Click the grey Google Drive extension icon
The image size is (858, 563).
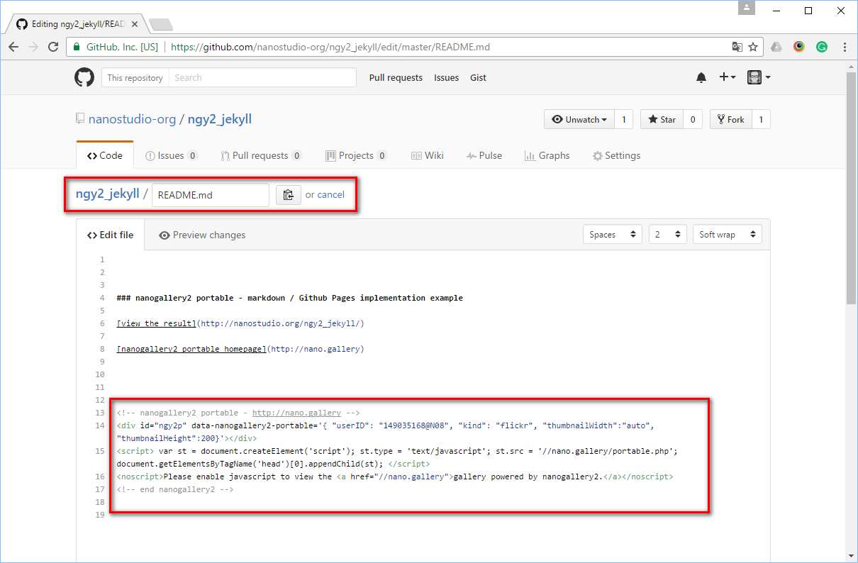[x=776, y=47]
